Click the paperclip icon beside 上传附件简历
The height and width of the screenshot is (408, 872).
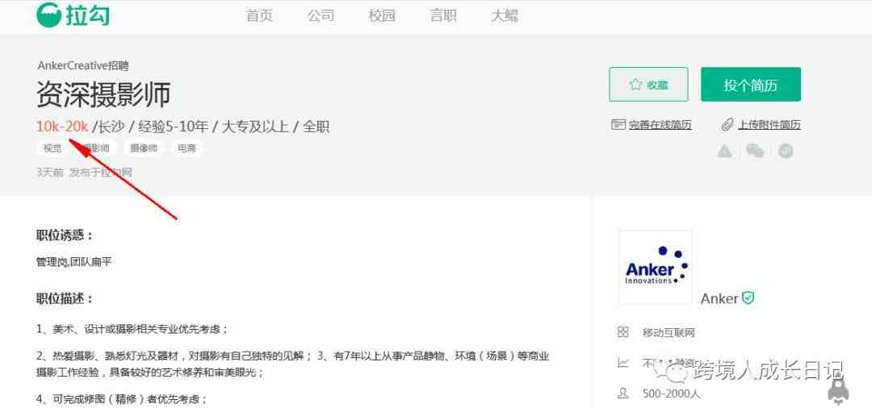click(x=727, y=124)
